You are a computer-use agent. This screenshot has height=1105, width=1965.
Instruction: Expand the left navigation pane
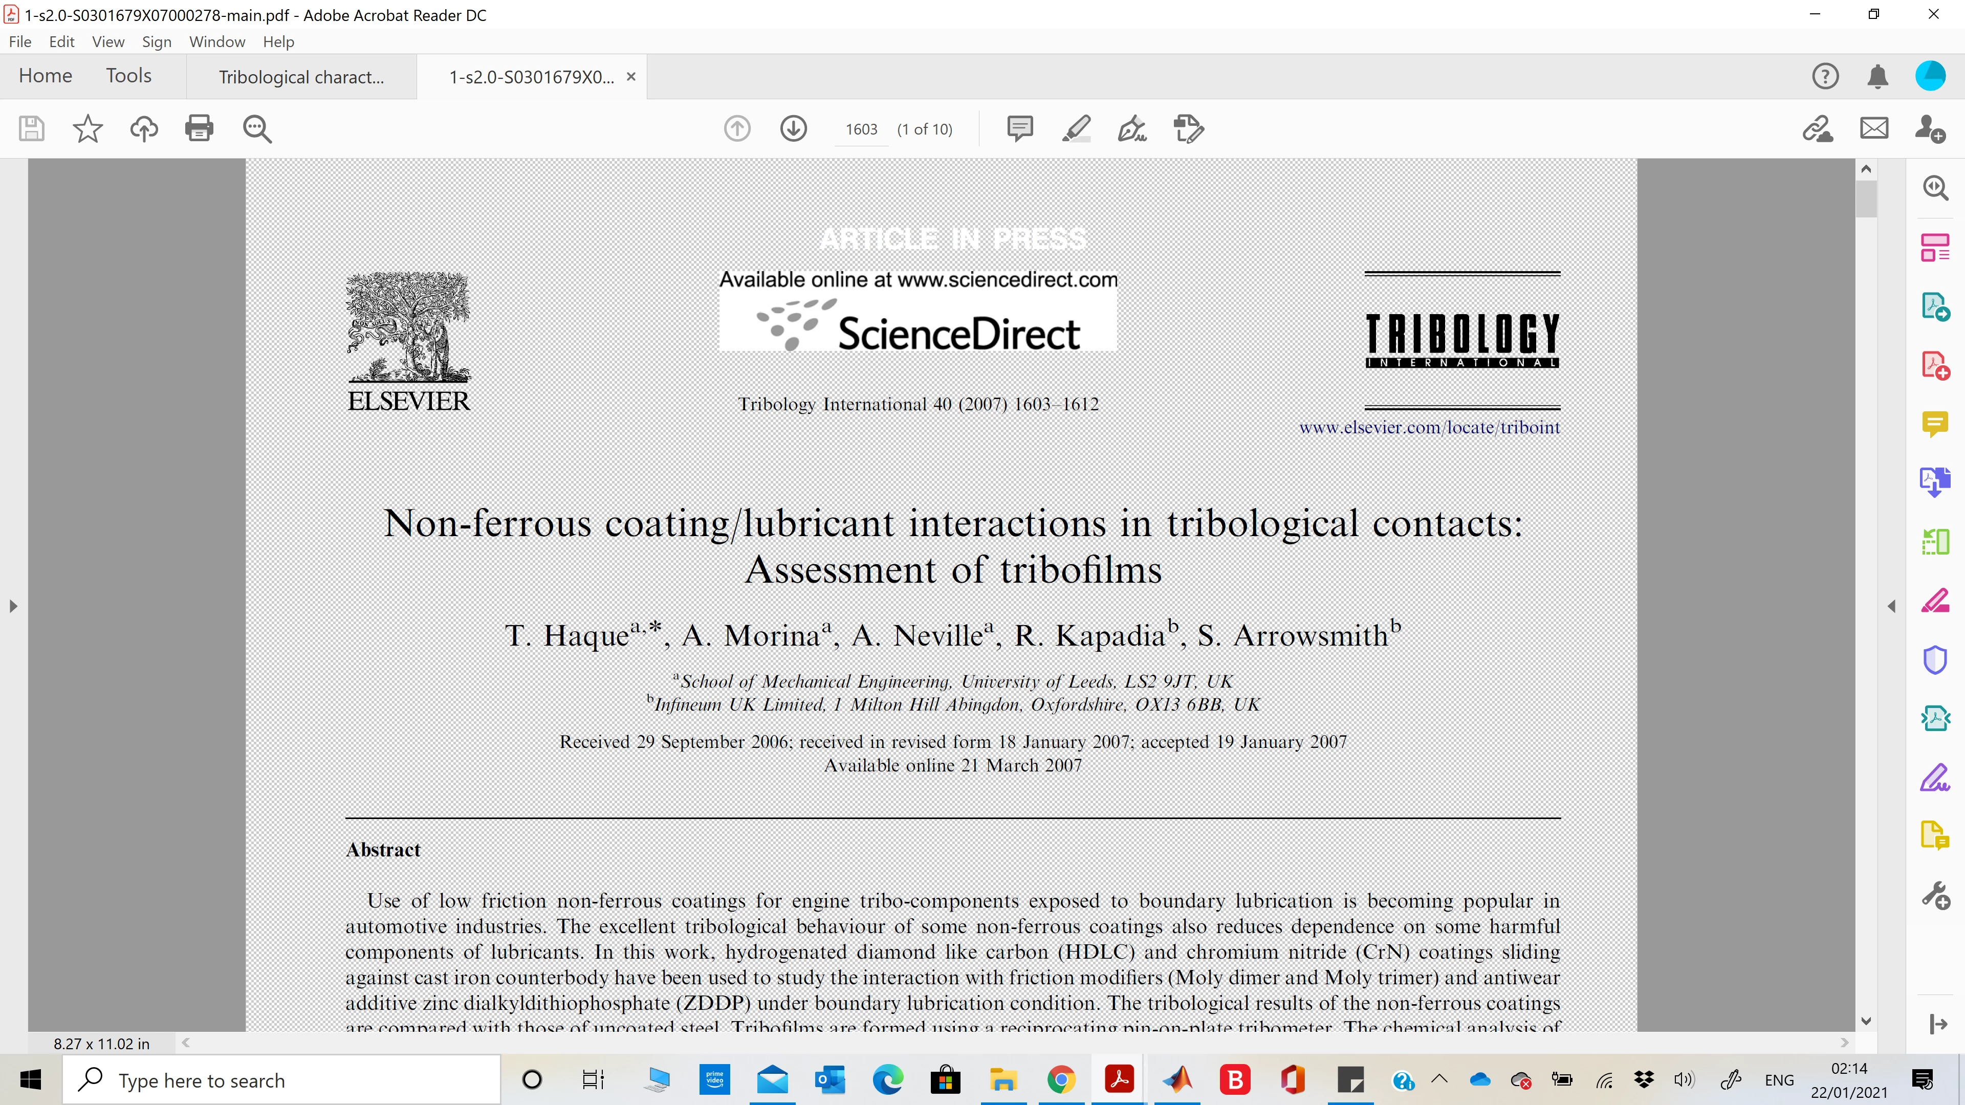point(13,606)
